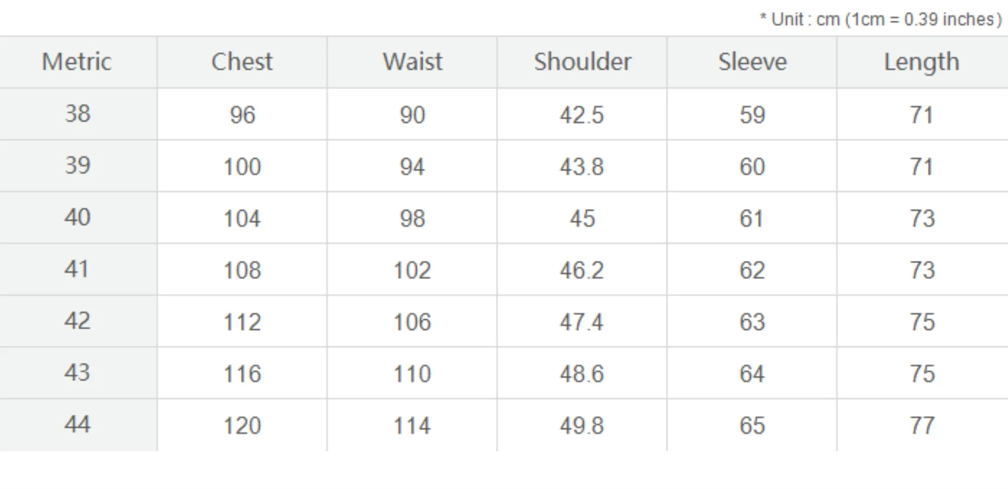The height and width of the screenshot is (489, 1008).
Task: Click shoulder value 42.5 cell
Action: (x=582, y=115)
